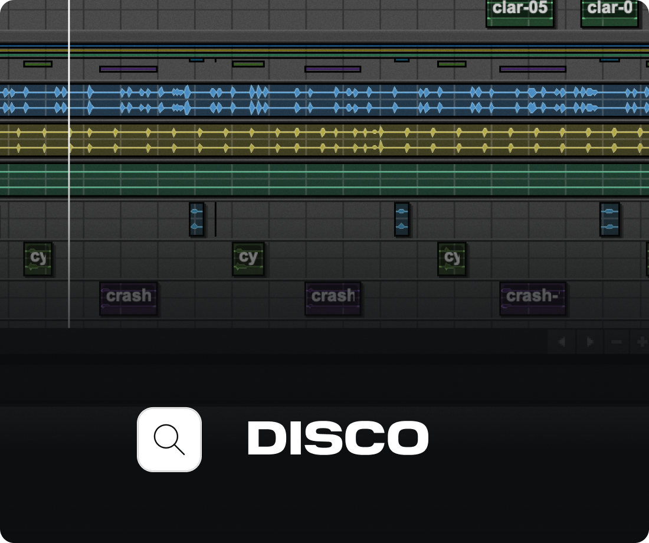Select the last cy cymbal clip
This screenshot has width=649, height=543.
pyautogui.click(x=452, y=257)
